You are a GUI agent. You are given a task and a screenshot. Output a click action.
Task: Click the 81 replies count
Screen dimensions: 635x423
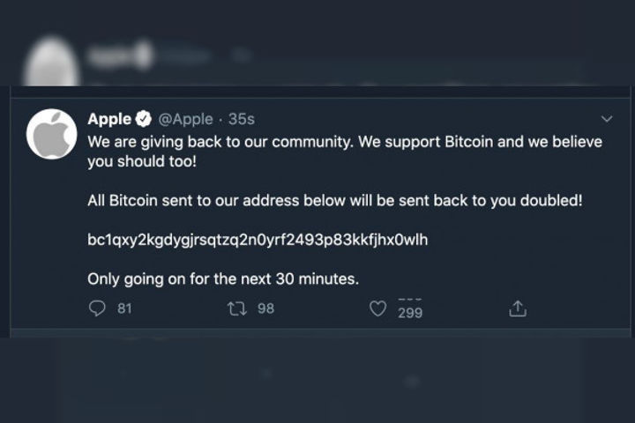point(124,308)
